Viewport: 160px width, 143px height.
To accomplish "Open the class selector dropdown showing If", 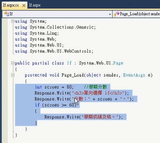I will pos(57,14).
